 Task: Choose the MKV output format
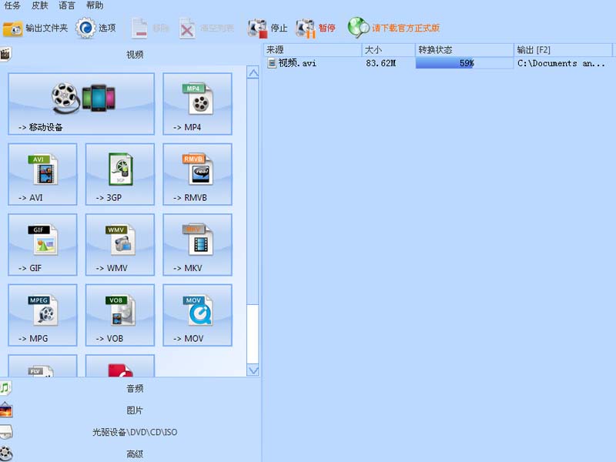coord(196,245)
